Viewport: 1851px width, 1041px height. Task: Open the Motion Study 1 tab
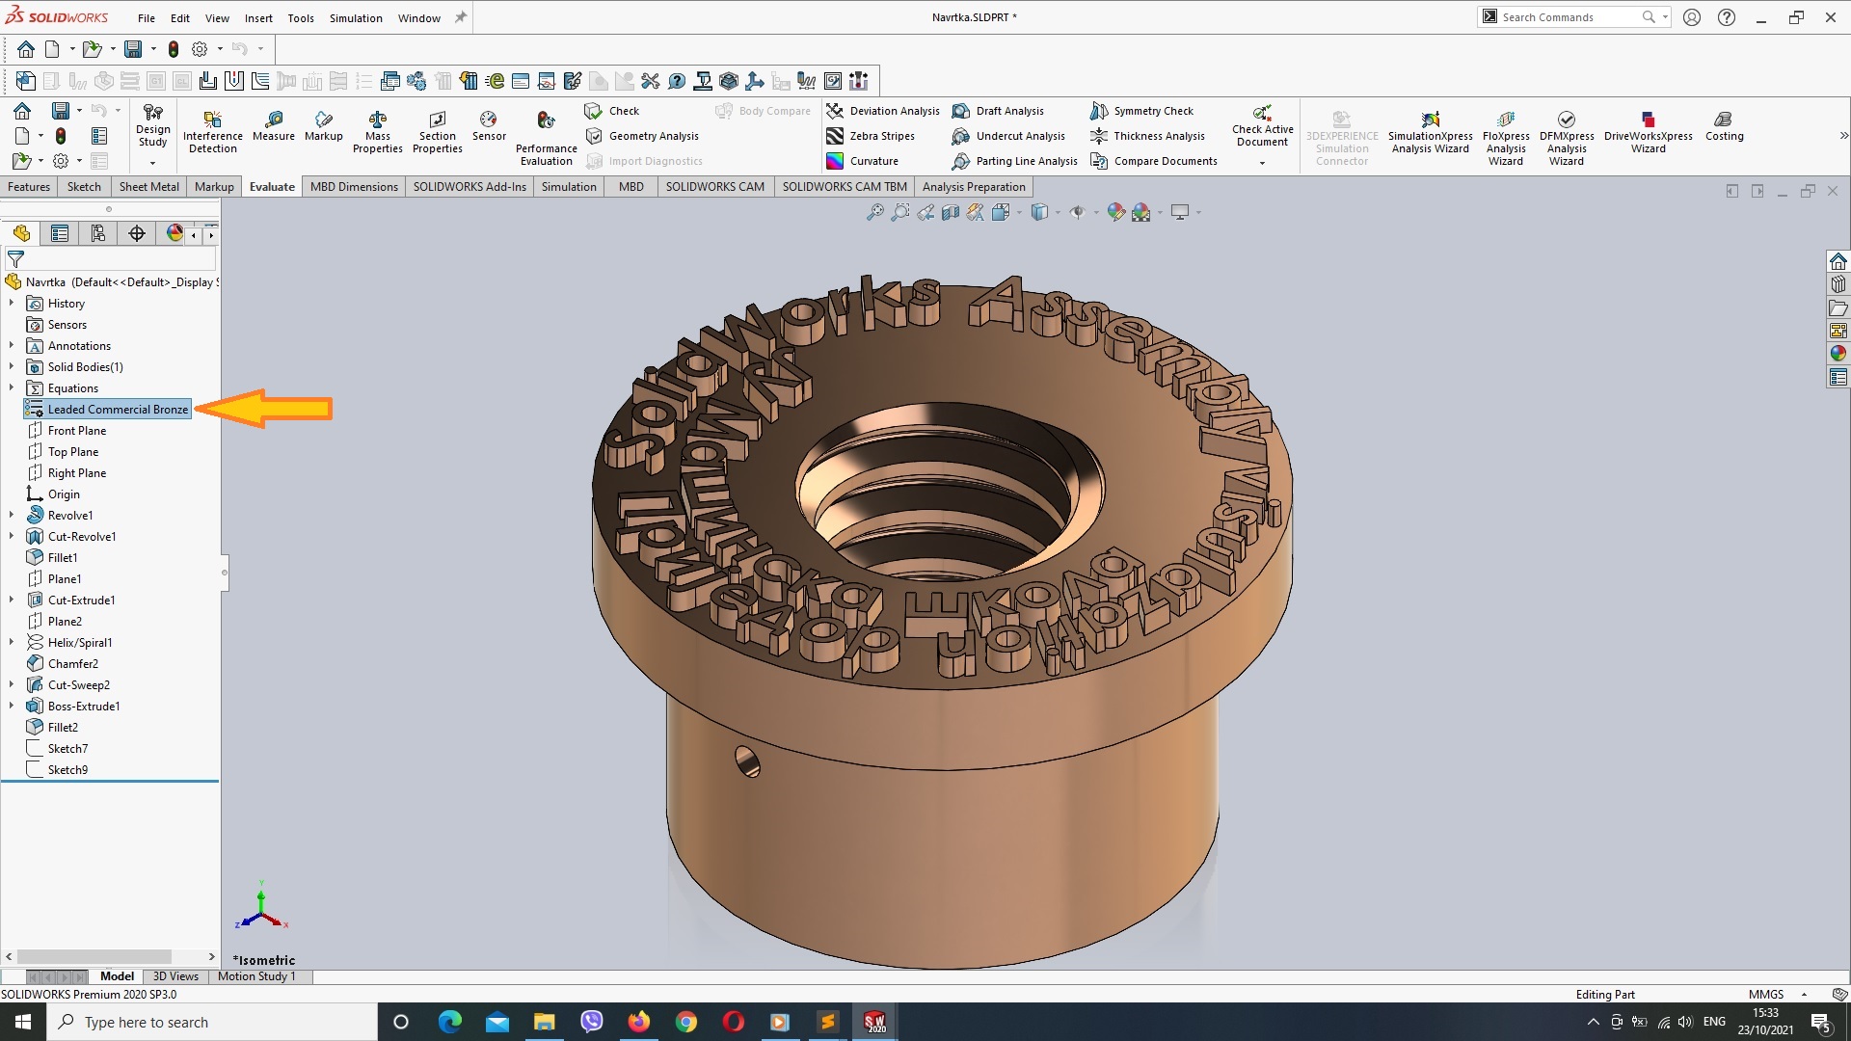(x=256, y=976)
